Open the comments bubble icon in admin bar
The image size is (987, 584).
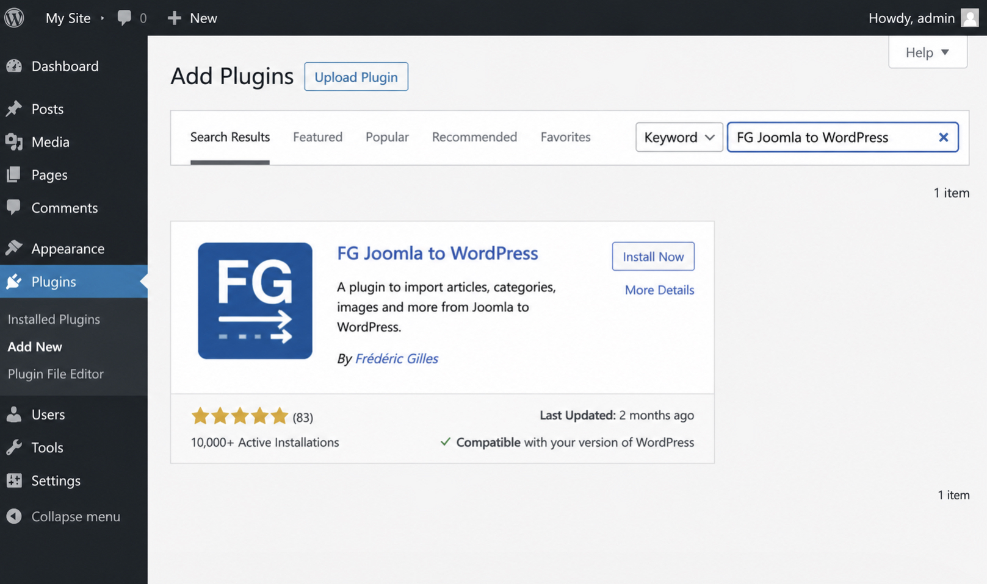[x=124, y=18]
